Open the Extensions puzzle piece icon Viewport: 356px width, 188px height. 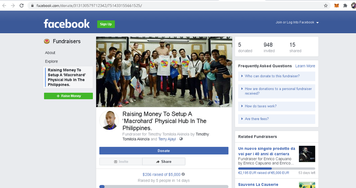345,6
